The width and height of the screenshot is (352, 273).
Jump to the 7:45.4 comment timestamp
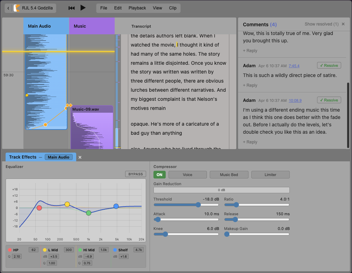(x=294, y=66)
